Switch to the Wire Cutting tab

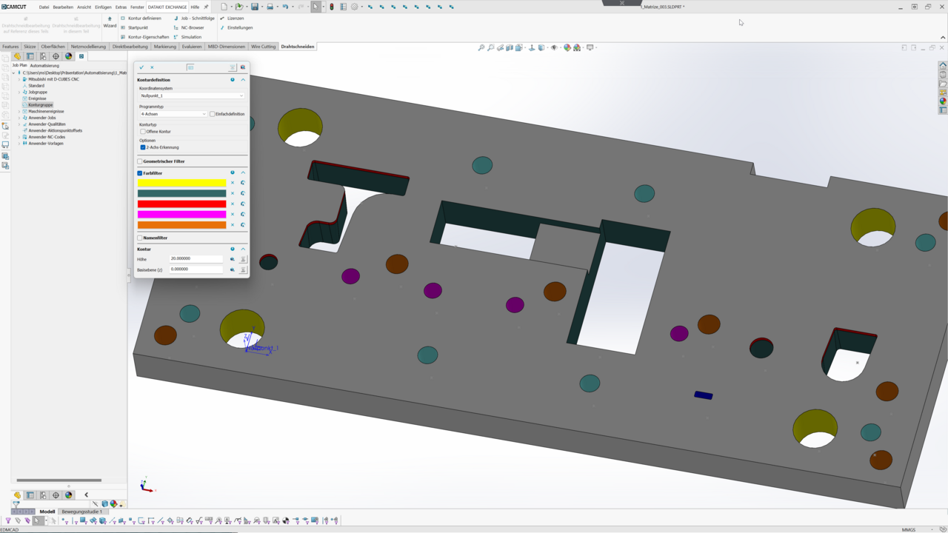263,47
